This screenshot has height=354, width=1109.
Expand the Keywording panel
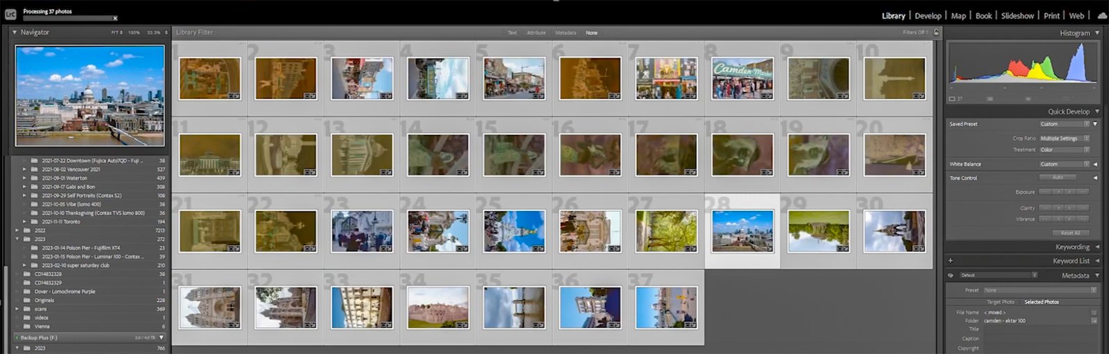1097,247
